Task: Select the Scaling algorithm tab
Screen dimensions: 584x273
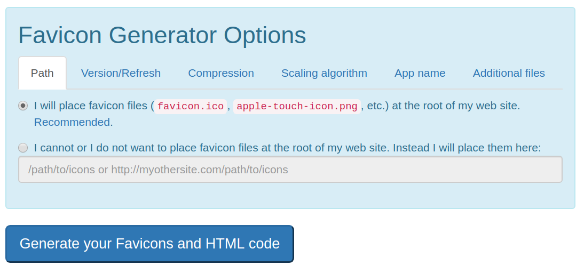Action: 324,73
